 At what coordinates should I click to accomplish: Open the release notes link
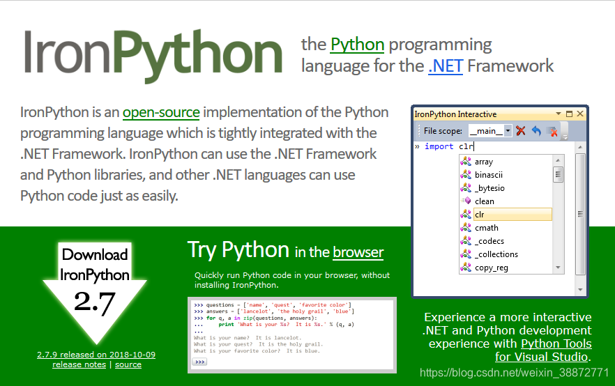[x=79, y=364]
